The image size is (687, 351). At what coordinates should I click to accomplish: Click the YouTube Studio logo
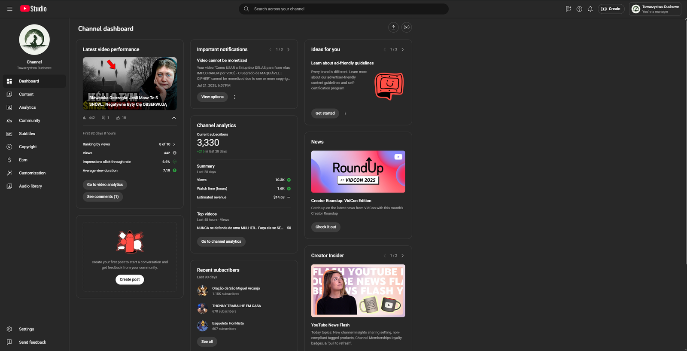click(x=33, y=9)
